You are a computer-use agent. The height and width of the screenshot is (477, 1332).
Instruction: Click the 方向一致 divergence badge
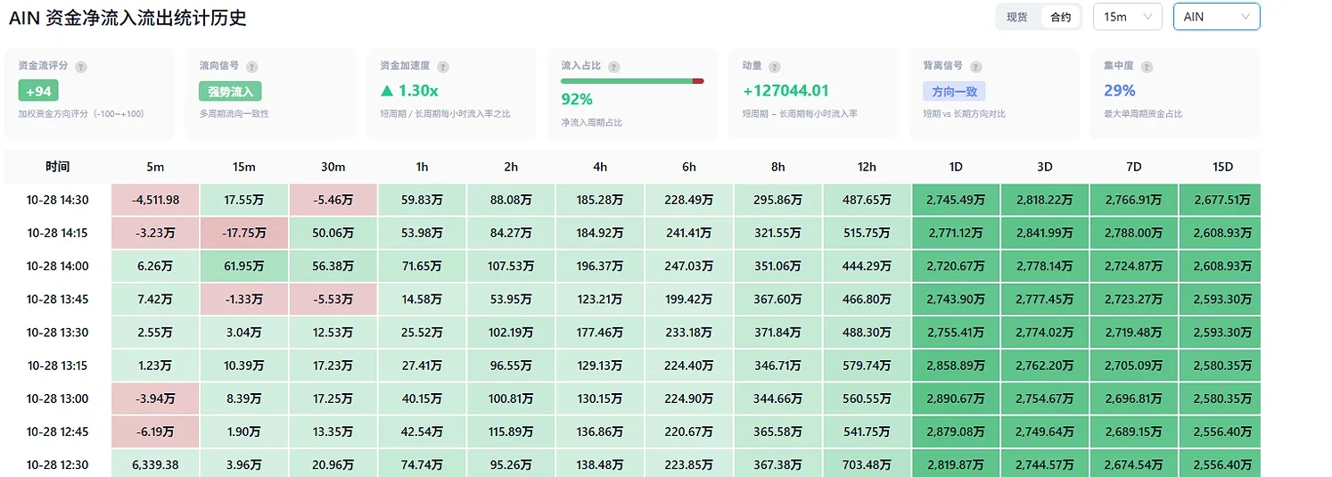coord(954,91)
